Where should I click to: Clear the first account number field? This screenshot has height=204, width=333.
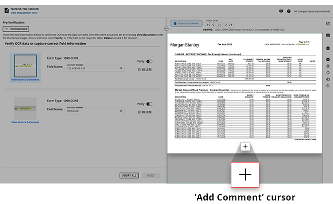tap(121, 68)
